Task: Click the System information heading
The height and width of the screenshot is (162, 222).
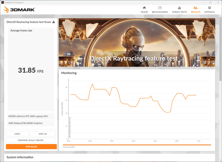Action: click(x=20, y=157)
